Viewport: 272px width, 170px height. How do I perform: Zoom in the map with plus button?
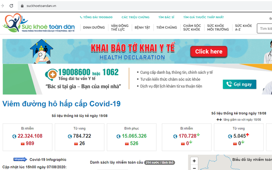tap(194, 161)
